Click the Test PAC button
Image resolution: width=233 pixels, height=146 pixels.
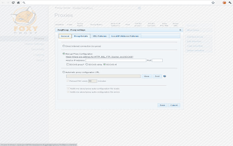pyautogui.click(x=157, y=76)
